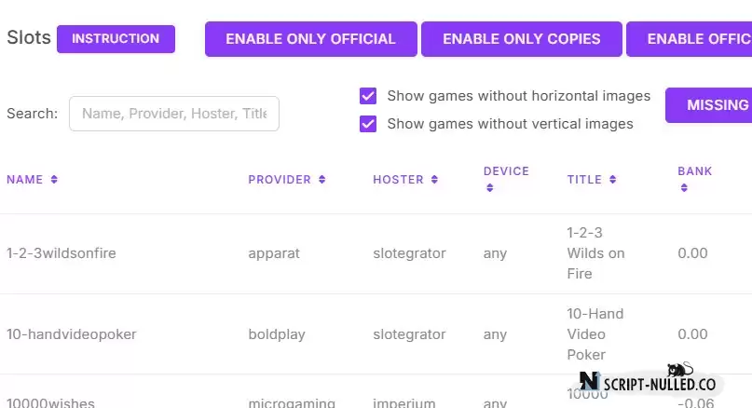Image resolution: width=752 pixels, height=408 pixels.
Task: Click Enable Only Official button
Action: coord(311,39)
